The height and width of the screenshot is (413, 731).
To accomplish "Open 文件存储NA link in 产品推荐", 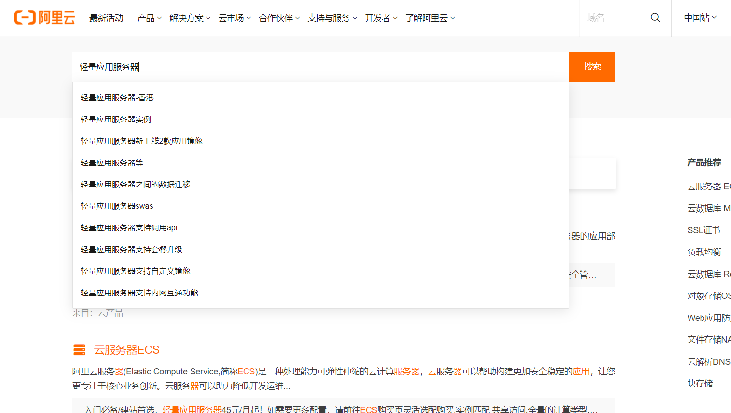I will coord(709,340).
